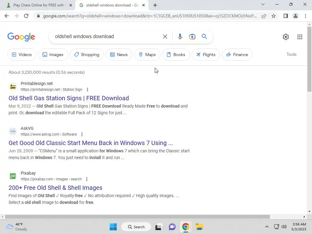
Task: Bookmark this tab with star icon
Action: pos(274,16)
